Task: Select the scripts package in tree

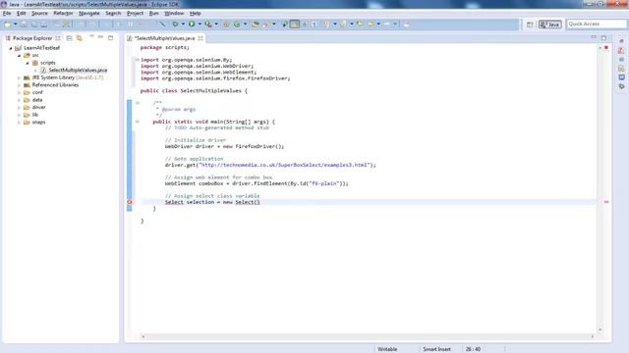Action: (48, 63)
